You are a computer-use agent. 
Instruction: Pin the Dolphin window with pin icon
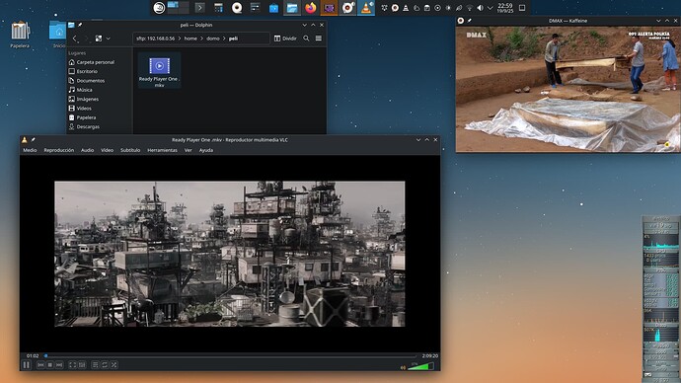[80, 25]
